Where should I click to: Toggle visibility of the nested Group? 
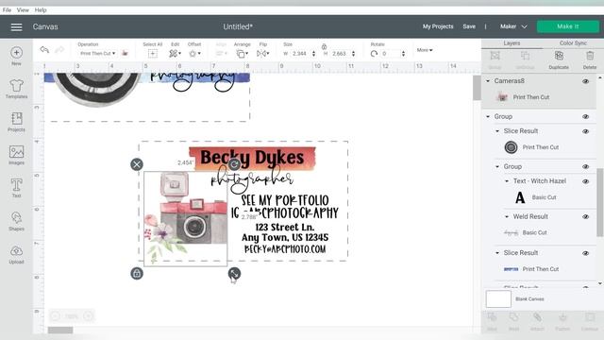coord(585,167)
